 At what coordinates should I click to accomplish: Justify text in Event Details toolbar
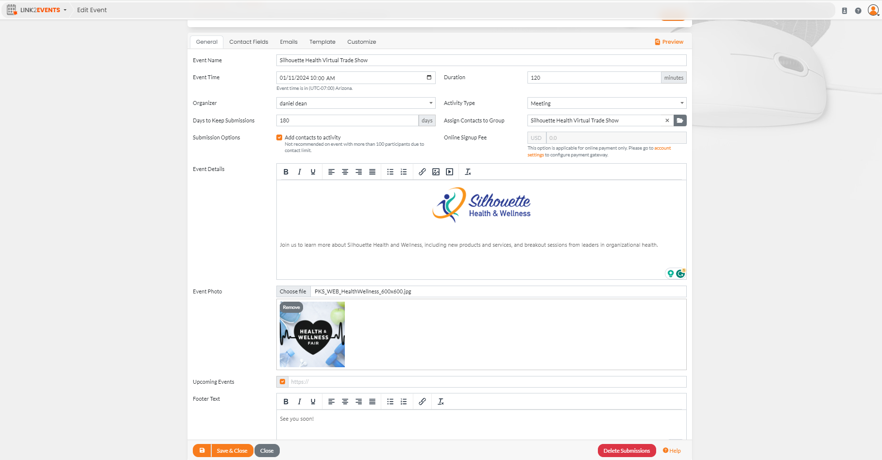(373, 172)
